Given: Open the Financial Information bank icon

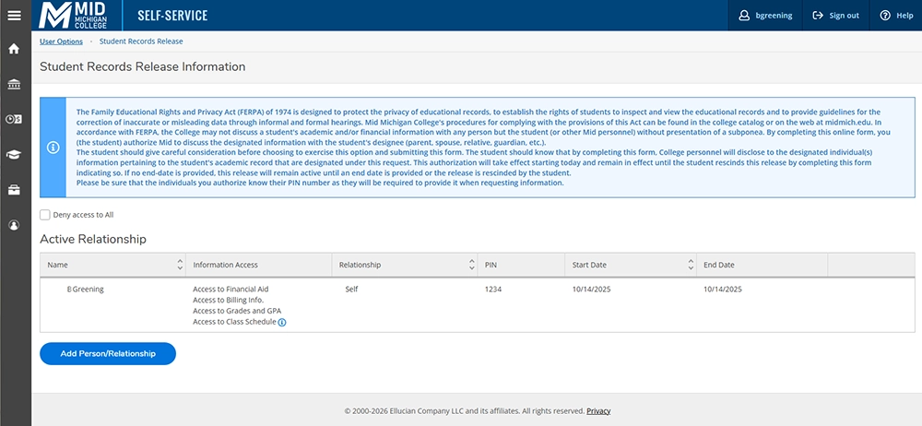Looking at the screenshot, I should click(14, 84).
